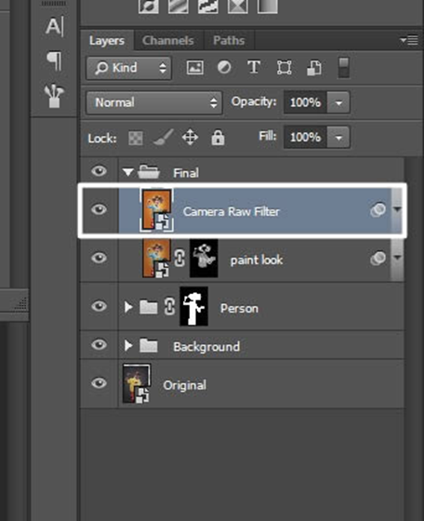
Task: Switch to the Layers tab
Action: [107, 41]
